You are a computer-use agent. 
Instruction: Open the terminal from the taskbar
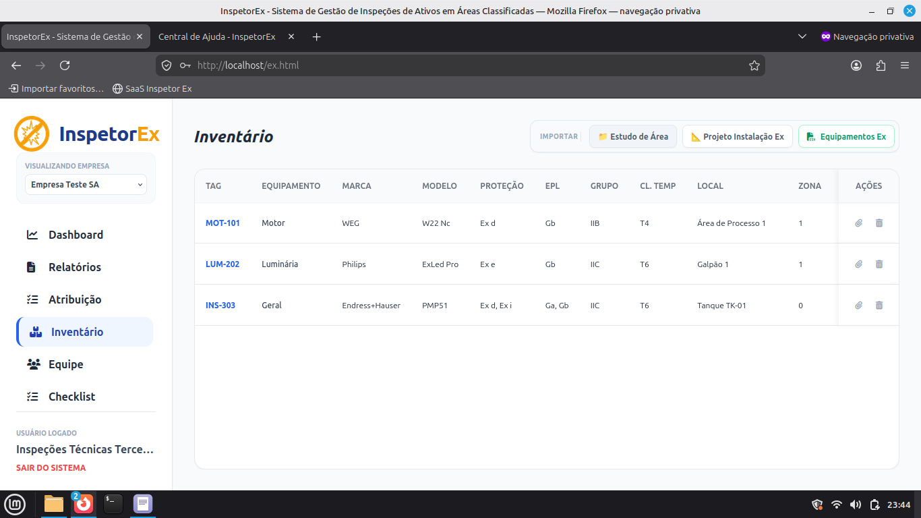[x=113, y=504]
